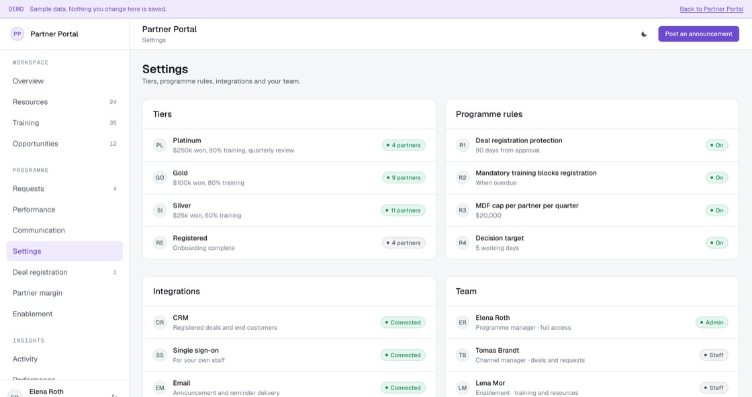Click the ER Elena Roth team avatar
The image size is (752, 397).
463,322
